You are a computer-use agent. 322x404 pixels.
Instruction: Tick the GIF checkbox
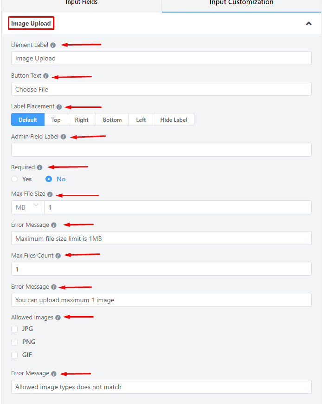pyautogui.click(x=15, y=355)
